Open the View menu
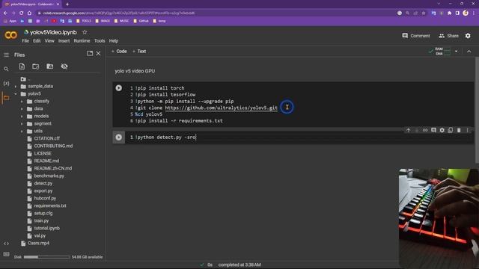Image resolution: width=479 pixels, height=269 pixels. pos(49,41)
